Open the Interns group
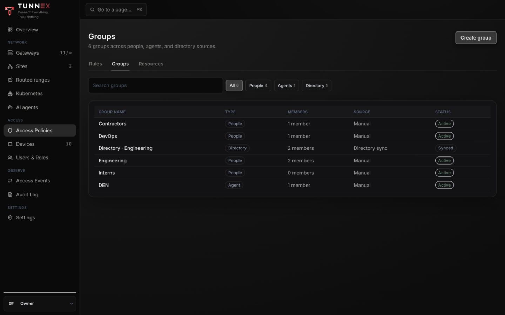 pos(107,173)
